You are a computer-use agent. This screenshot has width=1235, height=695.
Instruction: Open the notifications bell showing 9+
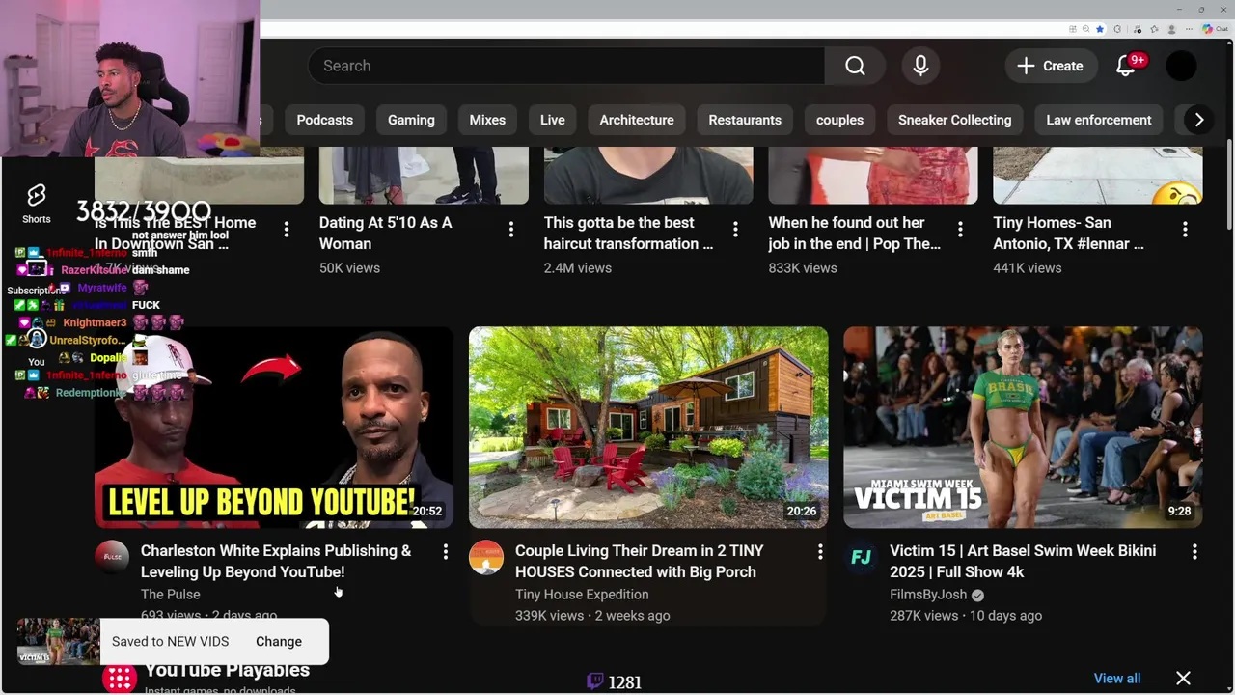[1126, 66]
